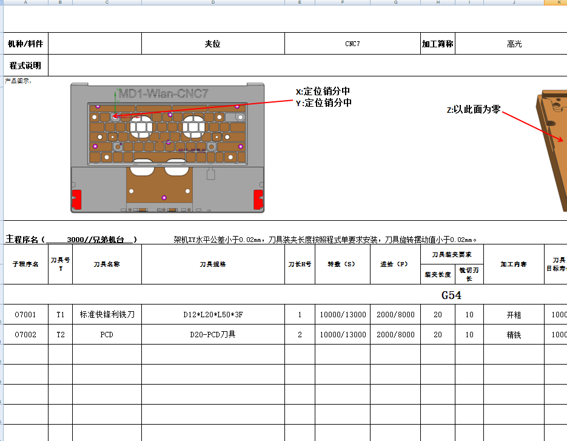Image resolution: width=567 pixels, height=441 pixels.
Task: Select the 刀具装夹要求 header cell
Action: point(453,254)
